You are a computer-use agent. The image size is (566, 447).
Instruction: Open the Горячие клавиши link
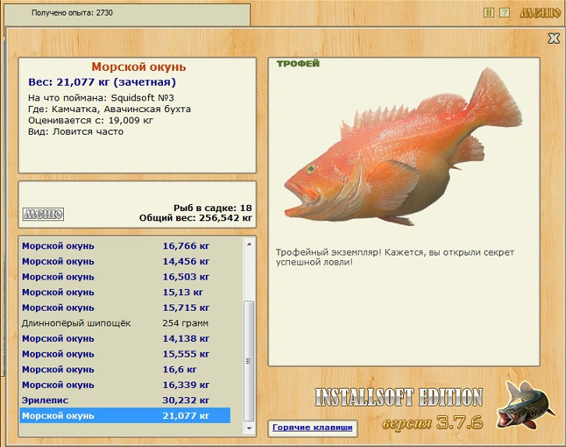point(313,428)
